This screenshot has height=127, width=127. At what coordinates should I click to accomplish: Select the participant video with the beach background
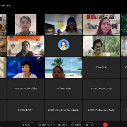[64, 68]
